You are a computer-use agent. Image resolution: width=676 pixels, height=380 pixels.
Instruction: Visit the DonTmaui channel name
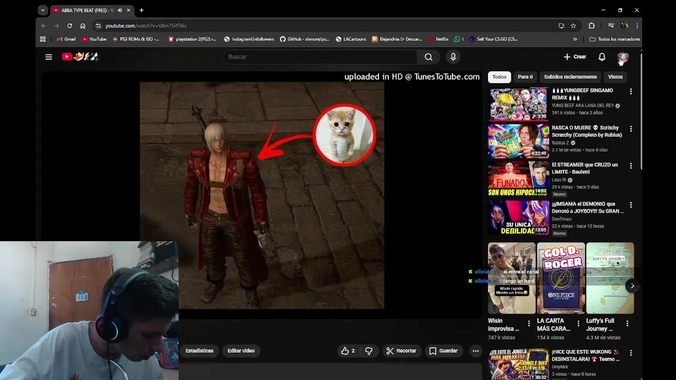(x=562, y=219)
